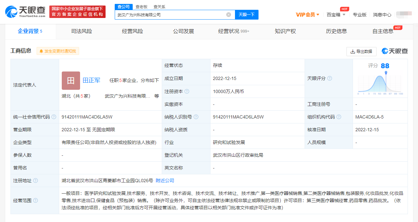The height and width of the screenshot is (222, 418).
Task: Open the 附近公司 link
Action: (165, 181)
